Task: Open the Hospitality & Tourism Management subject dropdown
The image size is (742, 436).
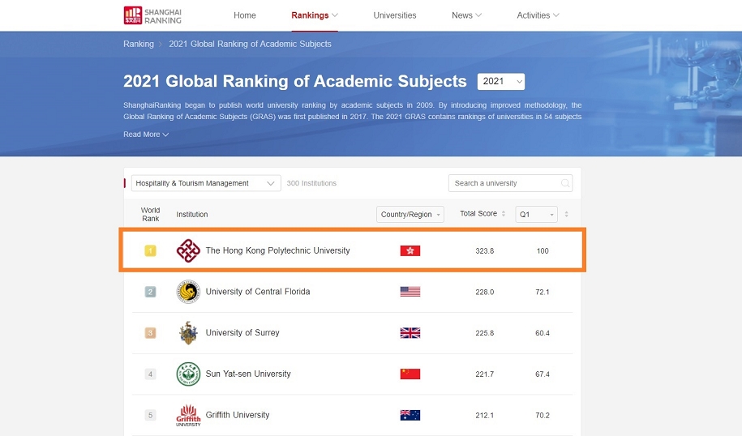Action: pyautogui.click(x=206, y=183)
